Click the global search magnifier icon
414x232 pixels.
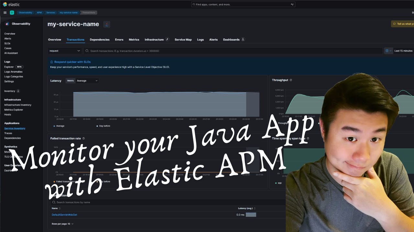tap(194, 5)
